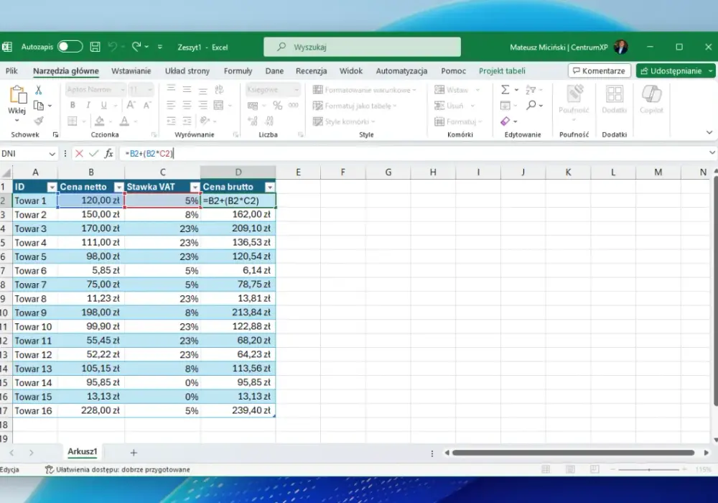This screenshot has height=503, width=718.
Task: Click the Bold B icon
Action: pos(73,106)
